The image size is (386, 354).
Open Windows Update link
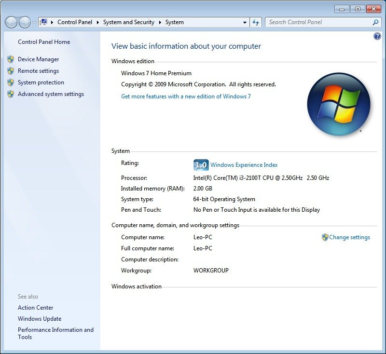click(x=40, y=319)
